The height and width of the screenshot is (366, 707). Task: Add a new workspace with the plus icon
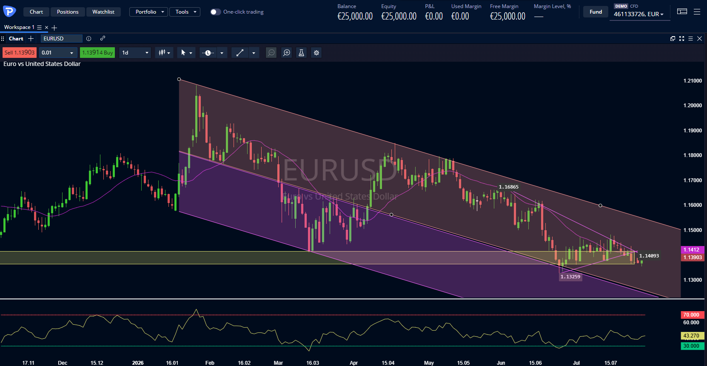pos(54,28)
